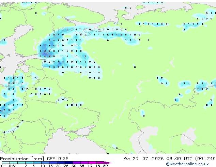Click the 25–30 mm dark navy legend box
This screenshot has height=167, width=216.
coord(69,163)
